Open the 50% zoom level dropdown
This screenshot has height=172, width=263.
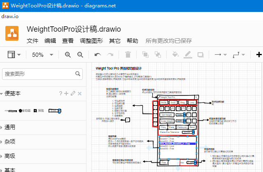[x=43, y=55]
